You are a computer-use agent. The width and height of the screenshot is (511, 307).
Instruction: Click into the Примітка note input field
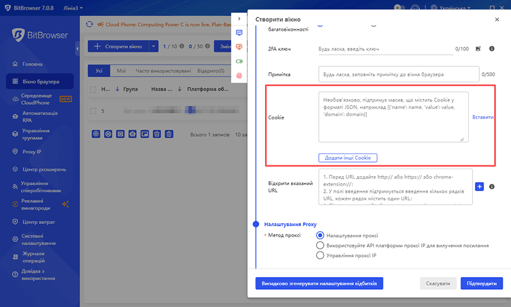point(399,75)
